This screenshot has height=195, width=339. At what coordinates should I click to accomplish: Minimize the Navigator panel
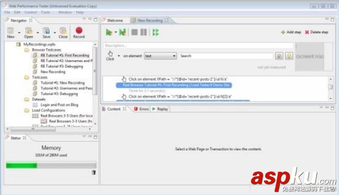click(x=90, y=19)
